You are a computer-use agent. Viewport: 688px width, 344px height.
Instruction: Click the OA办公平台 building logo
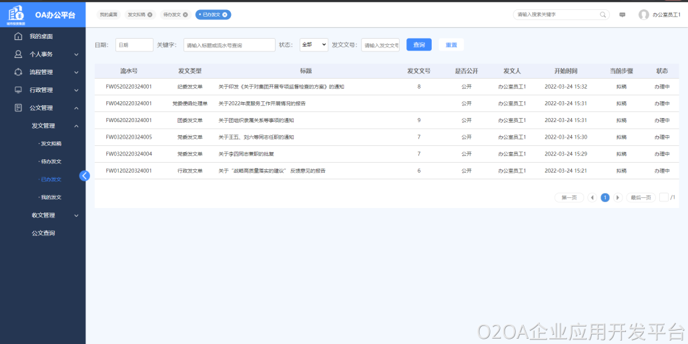(x=15, y=14)
